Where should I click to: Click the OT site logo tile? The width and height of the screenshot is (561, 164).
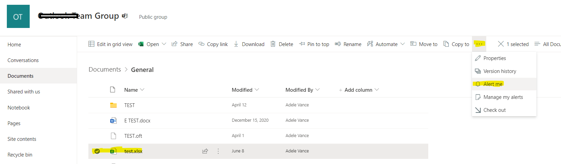[x=18, y=16]
